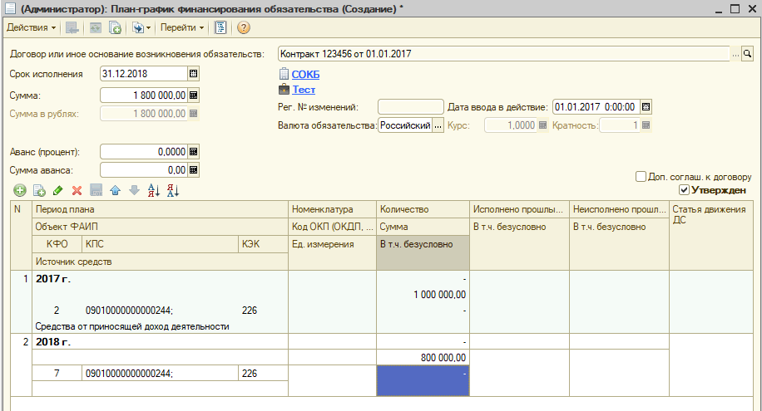762x411 pixels.
Task: Click the pencil edit row icon
Action: tap(58, 190)
